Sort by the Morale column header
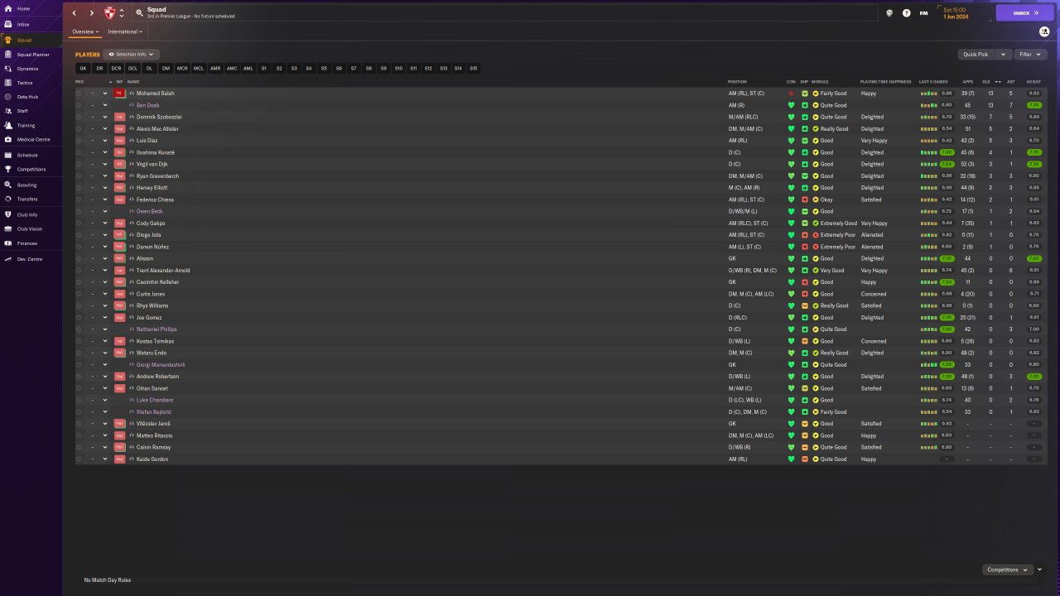The image size is (1060, 596). [x=820, y=82]
